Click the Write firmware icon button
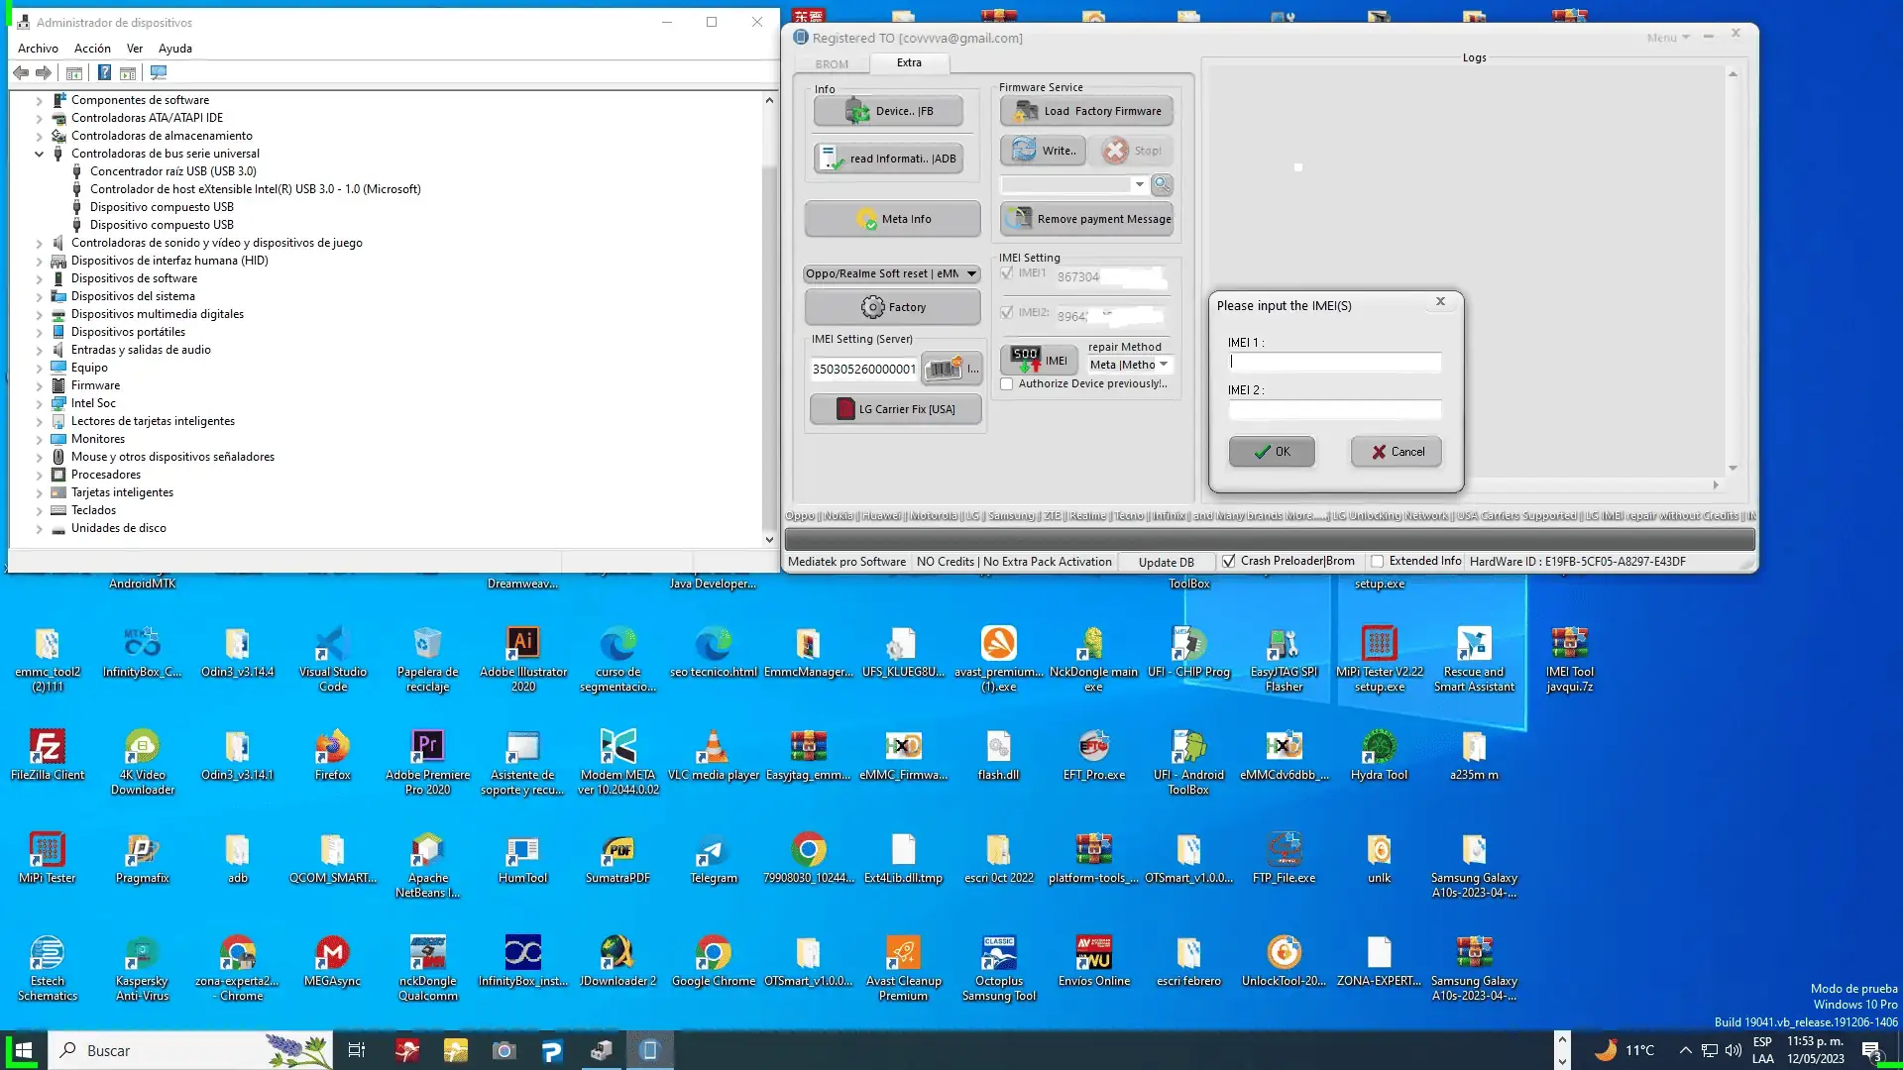This screenshot has height=1070, width=1903. tap(1043, 151)
